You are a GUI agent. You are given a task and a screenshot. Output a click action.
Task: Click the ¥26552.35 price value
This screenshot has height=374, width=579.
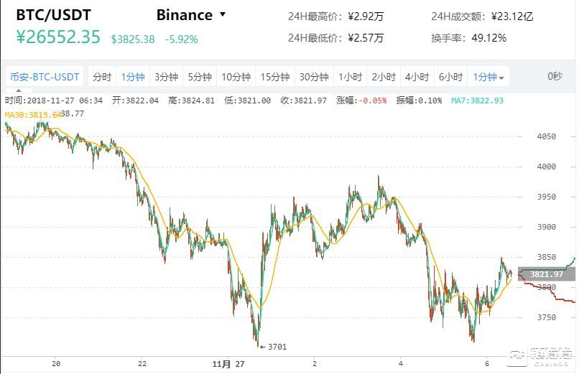[x=58, y=37]
